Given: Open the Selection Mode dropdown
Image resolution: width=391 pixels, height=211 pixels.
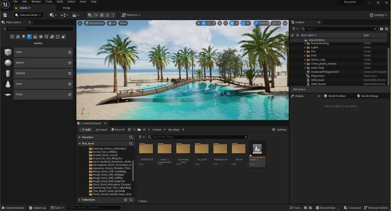Looking at the screenshot, I should point(28,15).
